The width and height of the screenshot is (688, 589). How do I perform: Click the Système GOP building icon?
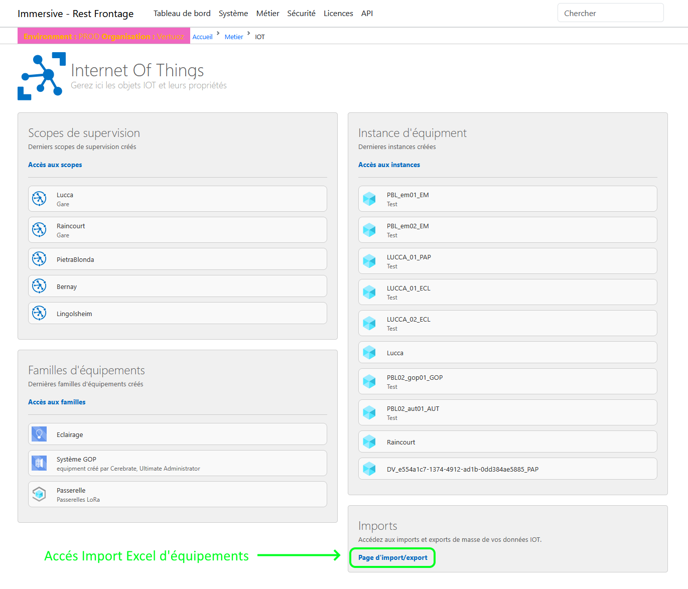pyautogui.click(x=39, y=463)
